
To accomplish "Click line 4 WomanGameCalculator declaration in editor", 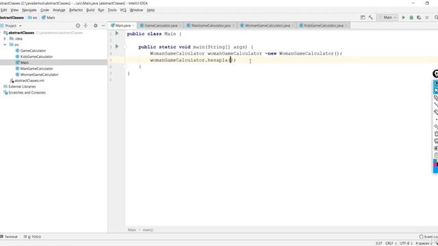I will (x=246, y=53).
